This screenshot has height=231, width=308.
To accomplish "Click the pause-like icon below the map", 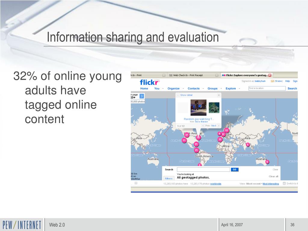I will [136, 183].
